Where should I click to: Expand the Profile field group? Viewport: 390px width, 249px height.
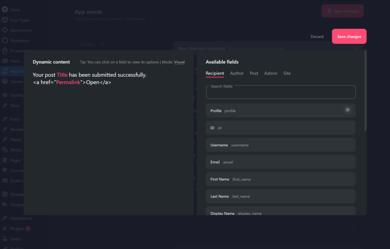(347, 110)
